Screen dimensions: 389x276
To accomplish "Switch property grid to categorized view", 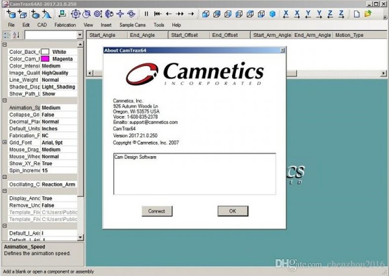I will tap(7, 35).
